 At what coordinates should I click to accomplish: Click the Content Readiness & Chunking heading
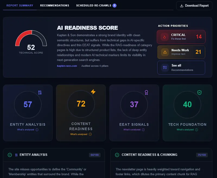149,155
